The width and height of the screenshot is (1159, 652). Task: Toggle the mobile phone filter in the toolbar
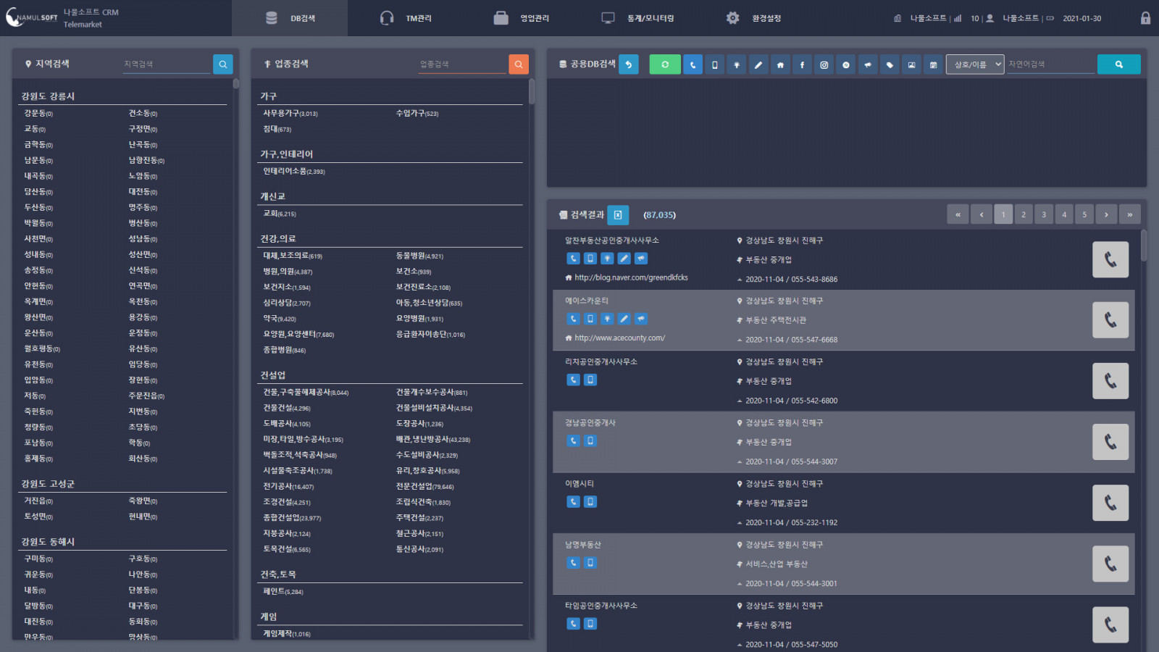coord(714,64)
